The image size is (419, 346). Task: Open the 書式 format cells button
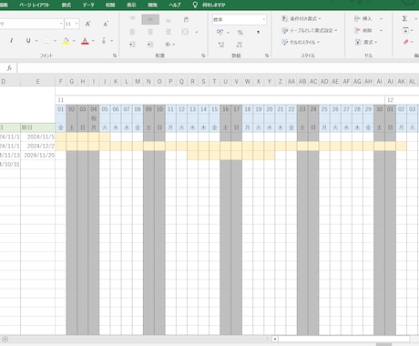(x=366, y=42)
